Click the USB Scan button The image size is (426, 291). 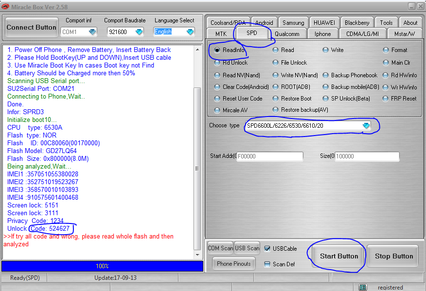point(247,248)
